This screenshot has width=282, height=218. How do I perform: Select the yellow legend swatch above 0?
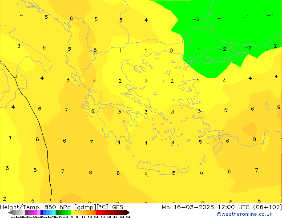pos(73,213)
